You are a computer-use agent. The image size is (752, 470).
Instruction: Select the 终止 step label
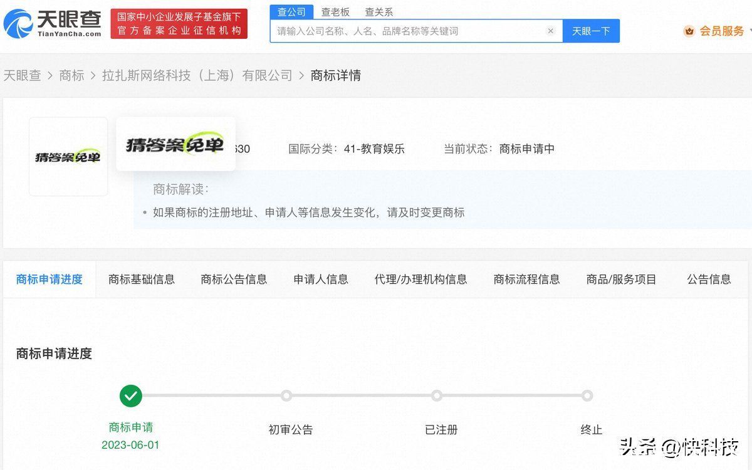coord(592,430)
